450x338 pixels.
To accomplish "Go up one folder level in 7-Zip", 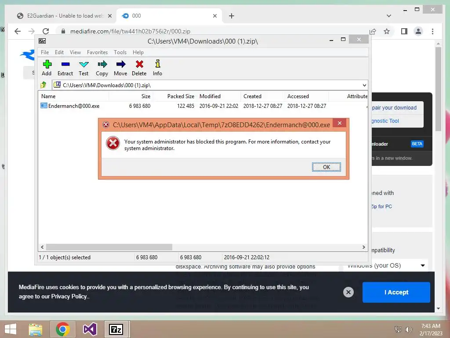I will click(x=44, y=85).
